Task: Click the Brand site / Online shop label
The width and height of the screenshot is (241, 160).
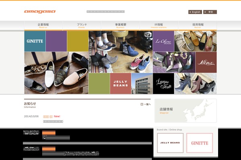Action: (x=170, y=130)
